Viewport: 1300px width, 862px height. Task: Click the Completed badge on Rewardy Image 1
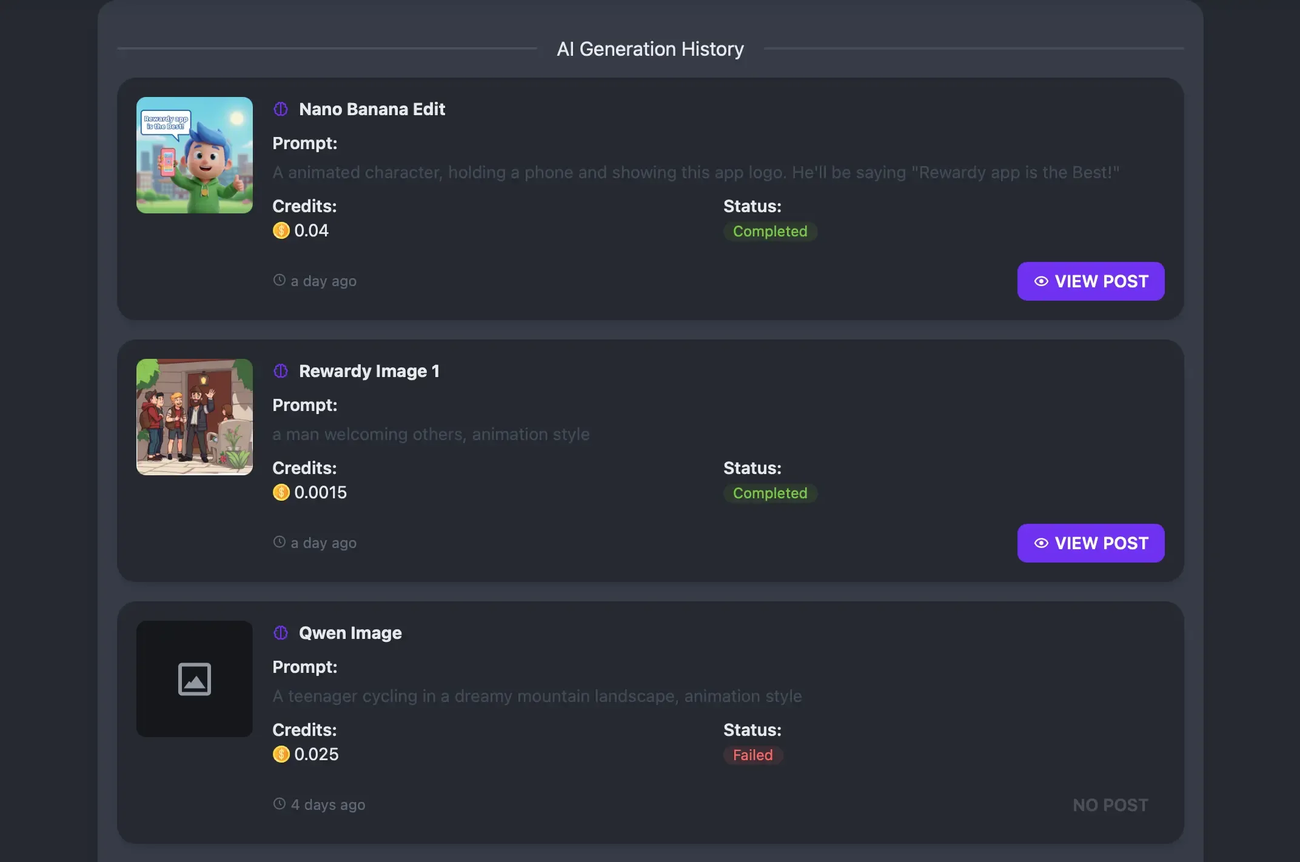[x=770, y=493]
